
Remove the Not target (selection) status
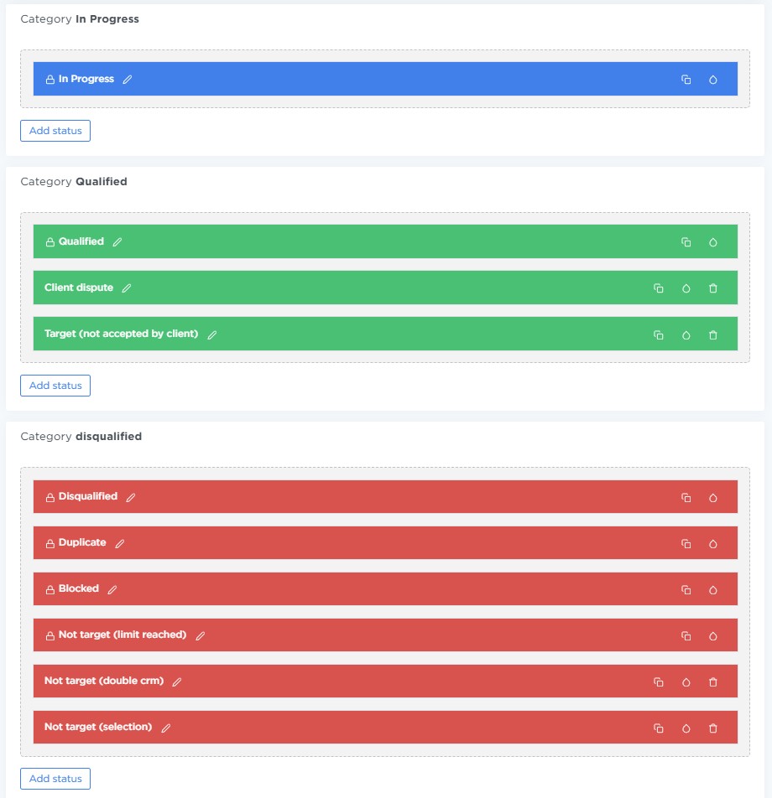(713, 728)
